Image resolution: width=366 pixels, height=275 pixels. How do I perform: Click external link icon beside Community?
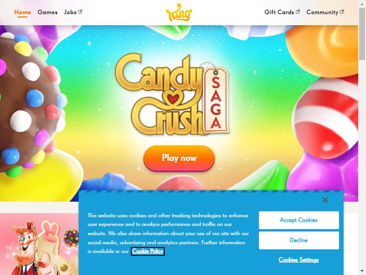click(342, 11)
